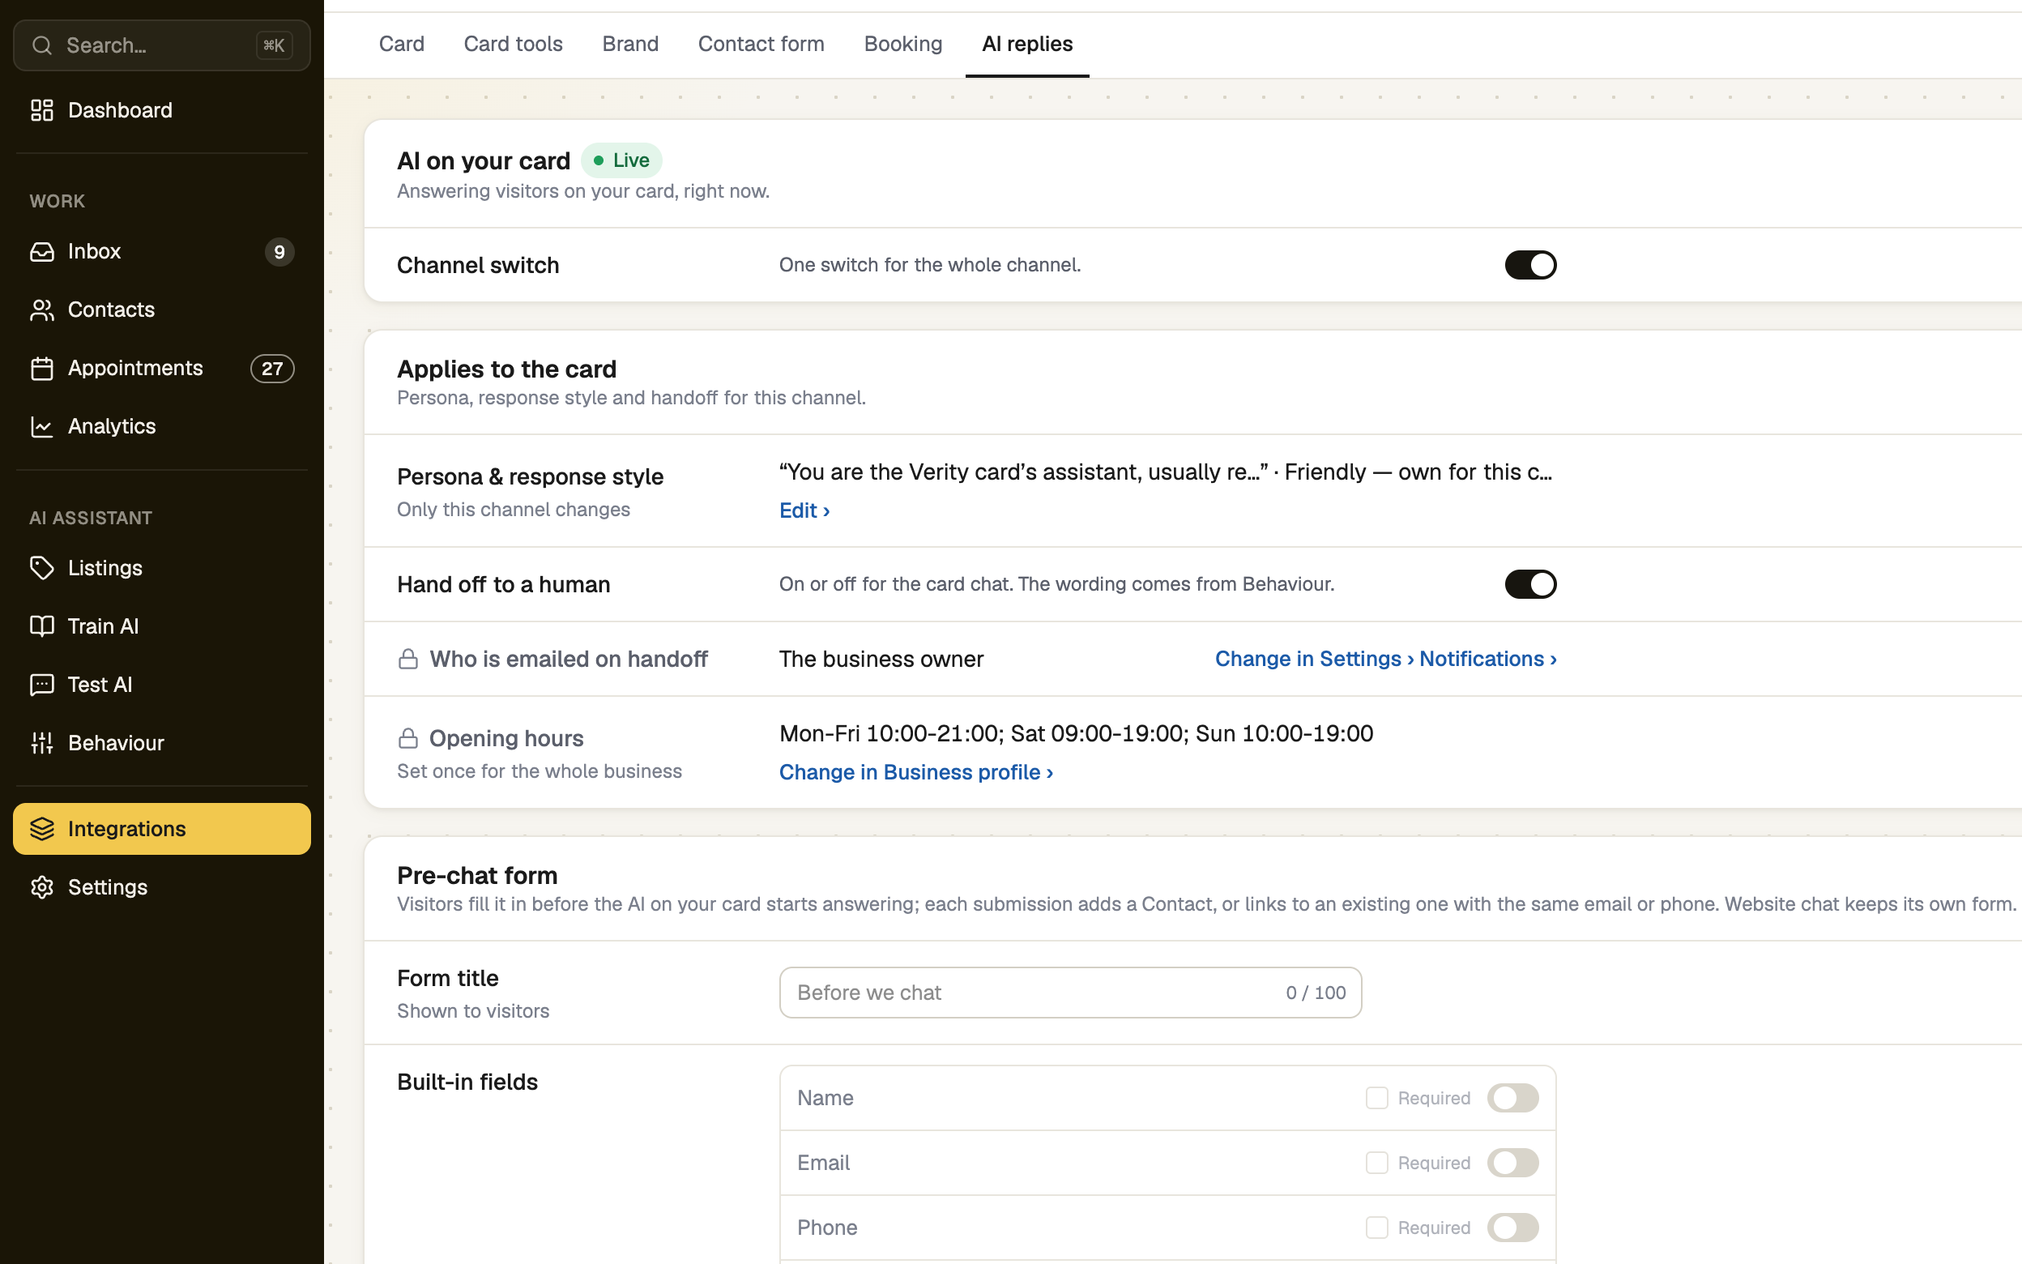Click the Contacts people icon
This screenshot has width=2022, height=1264.
tap(42, 310)
